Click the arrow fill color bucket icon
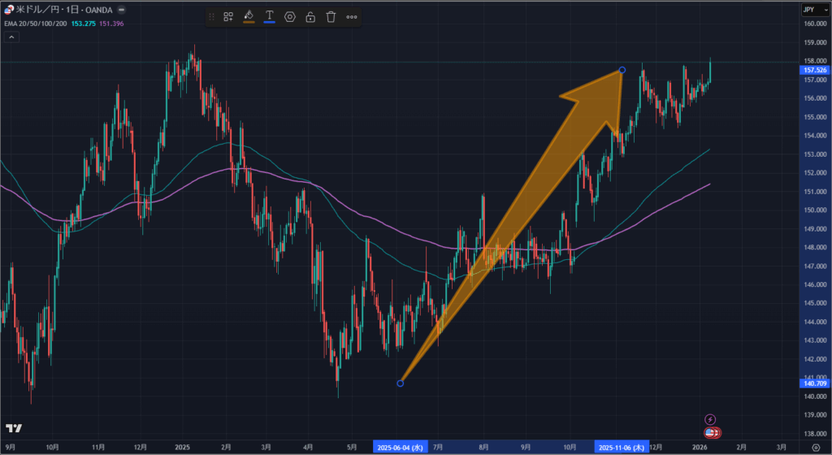The width and height of the screenshot is (832, 455). (249, 15)
